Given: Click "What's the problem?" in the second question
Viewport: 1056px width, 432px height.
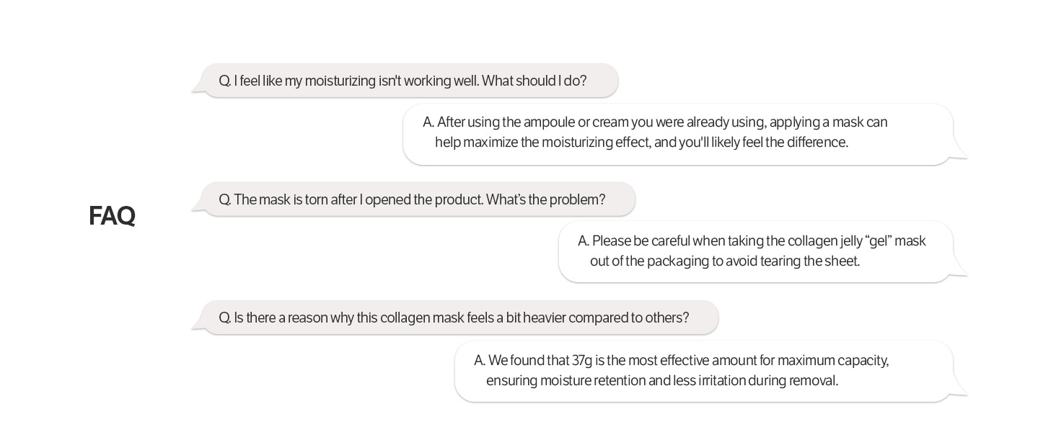Looking at the screenshot, I should [x=545, y=199].
